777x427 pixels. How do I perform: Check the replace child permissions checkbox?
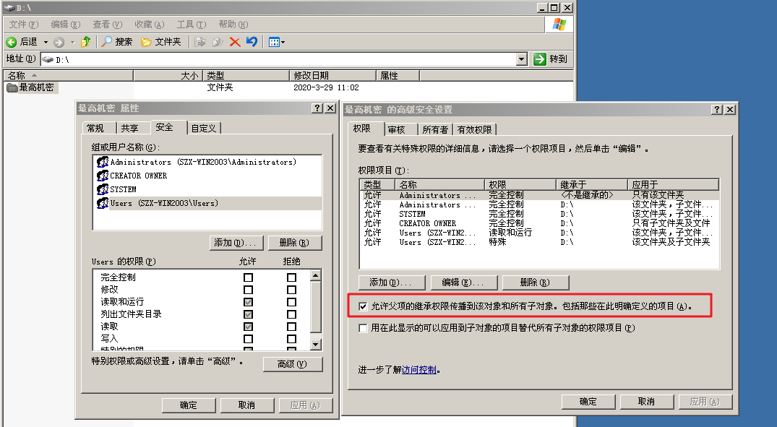pyautogui.click(x=364, y=328)
